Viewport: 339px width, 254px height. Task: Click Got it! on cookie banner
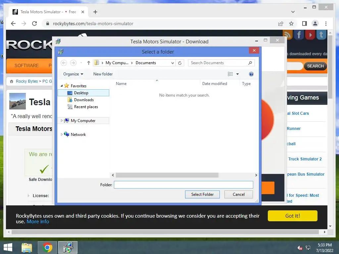293,216
